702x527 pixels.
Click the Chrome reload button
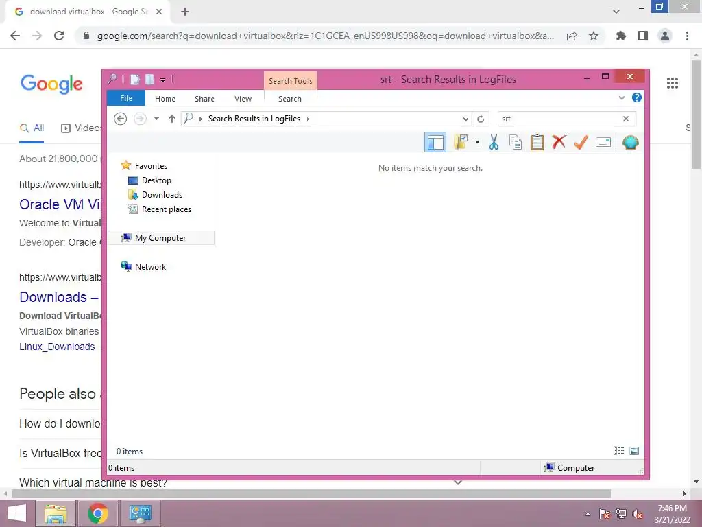[59, 36]
